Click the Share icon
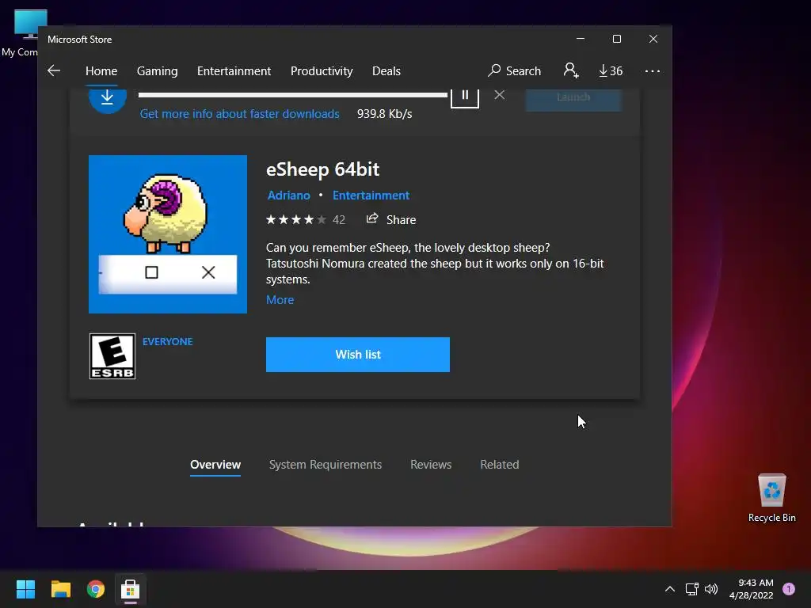 372,218
